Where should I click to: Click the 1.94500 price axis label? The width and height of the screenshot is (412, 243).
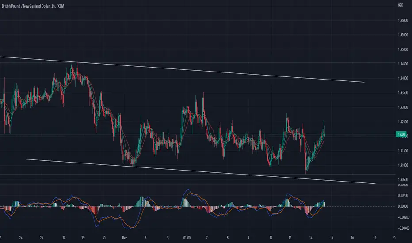[x=403, y=64]
